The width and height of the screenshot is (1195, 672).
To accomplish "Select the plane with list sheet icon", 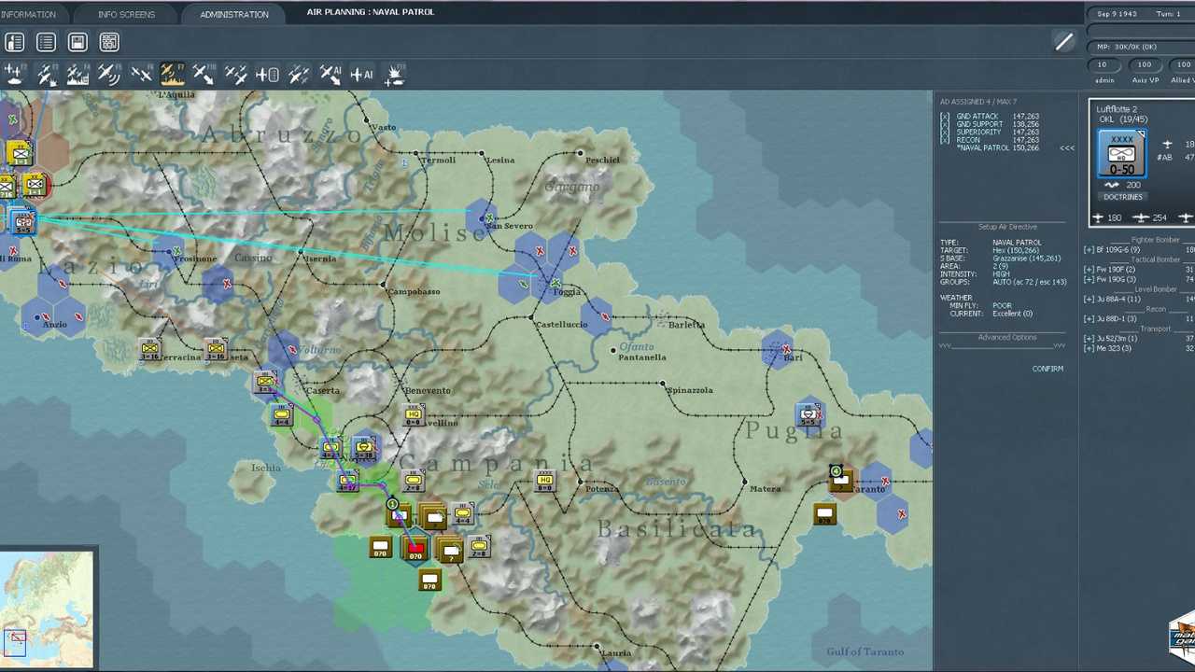I will pos(267,74).
